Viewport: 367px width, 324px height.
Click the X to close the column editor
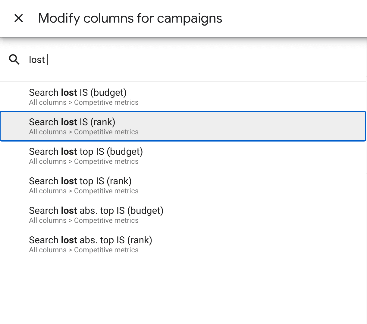(x=19, y=18)
